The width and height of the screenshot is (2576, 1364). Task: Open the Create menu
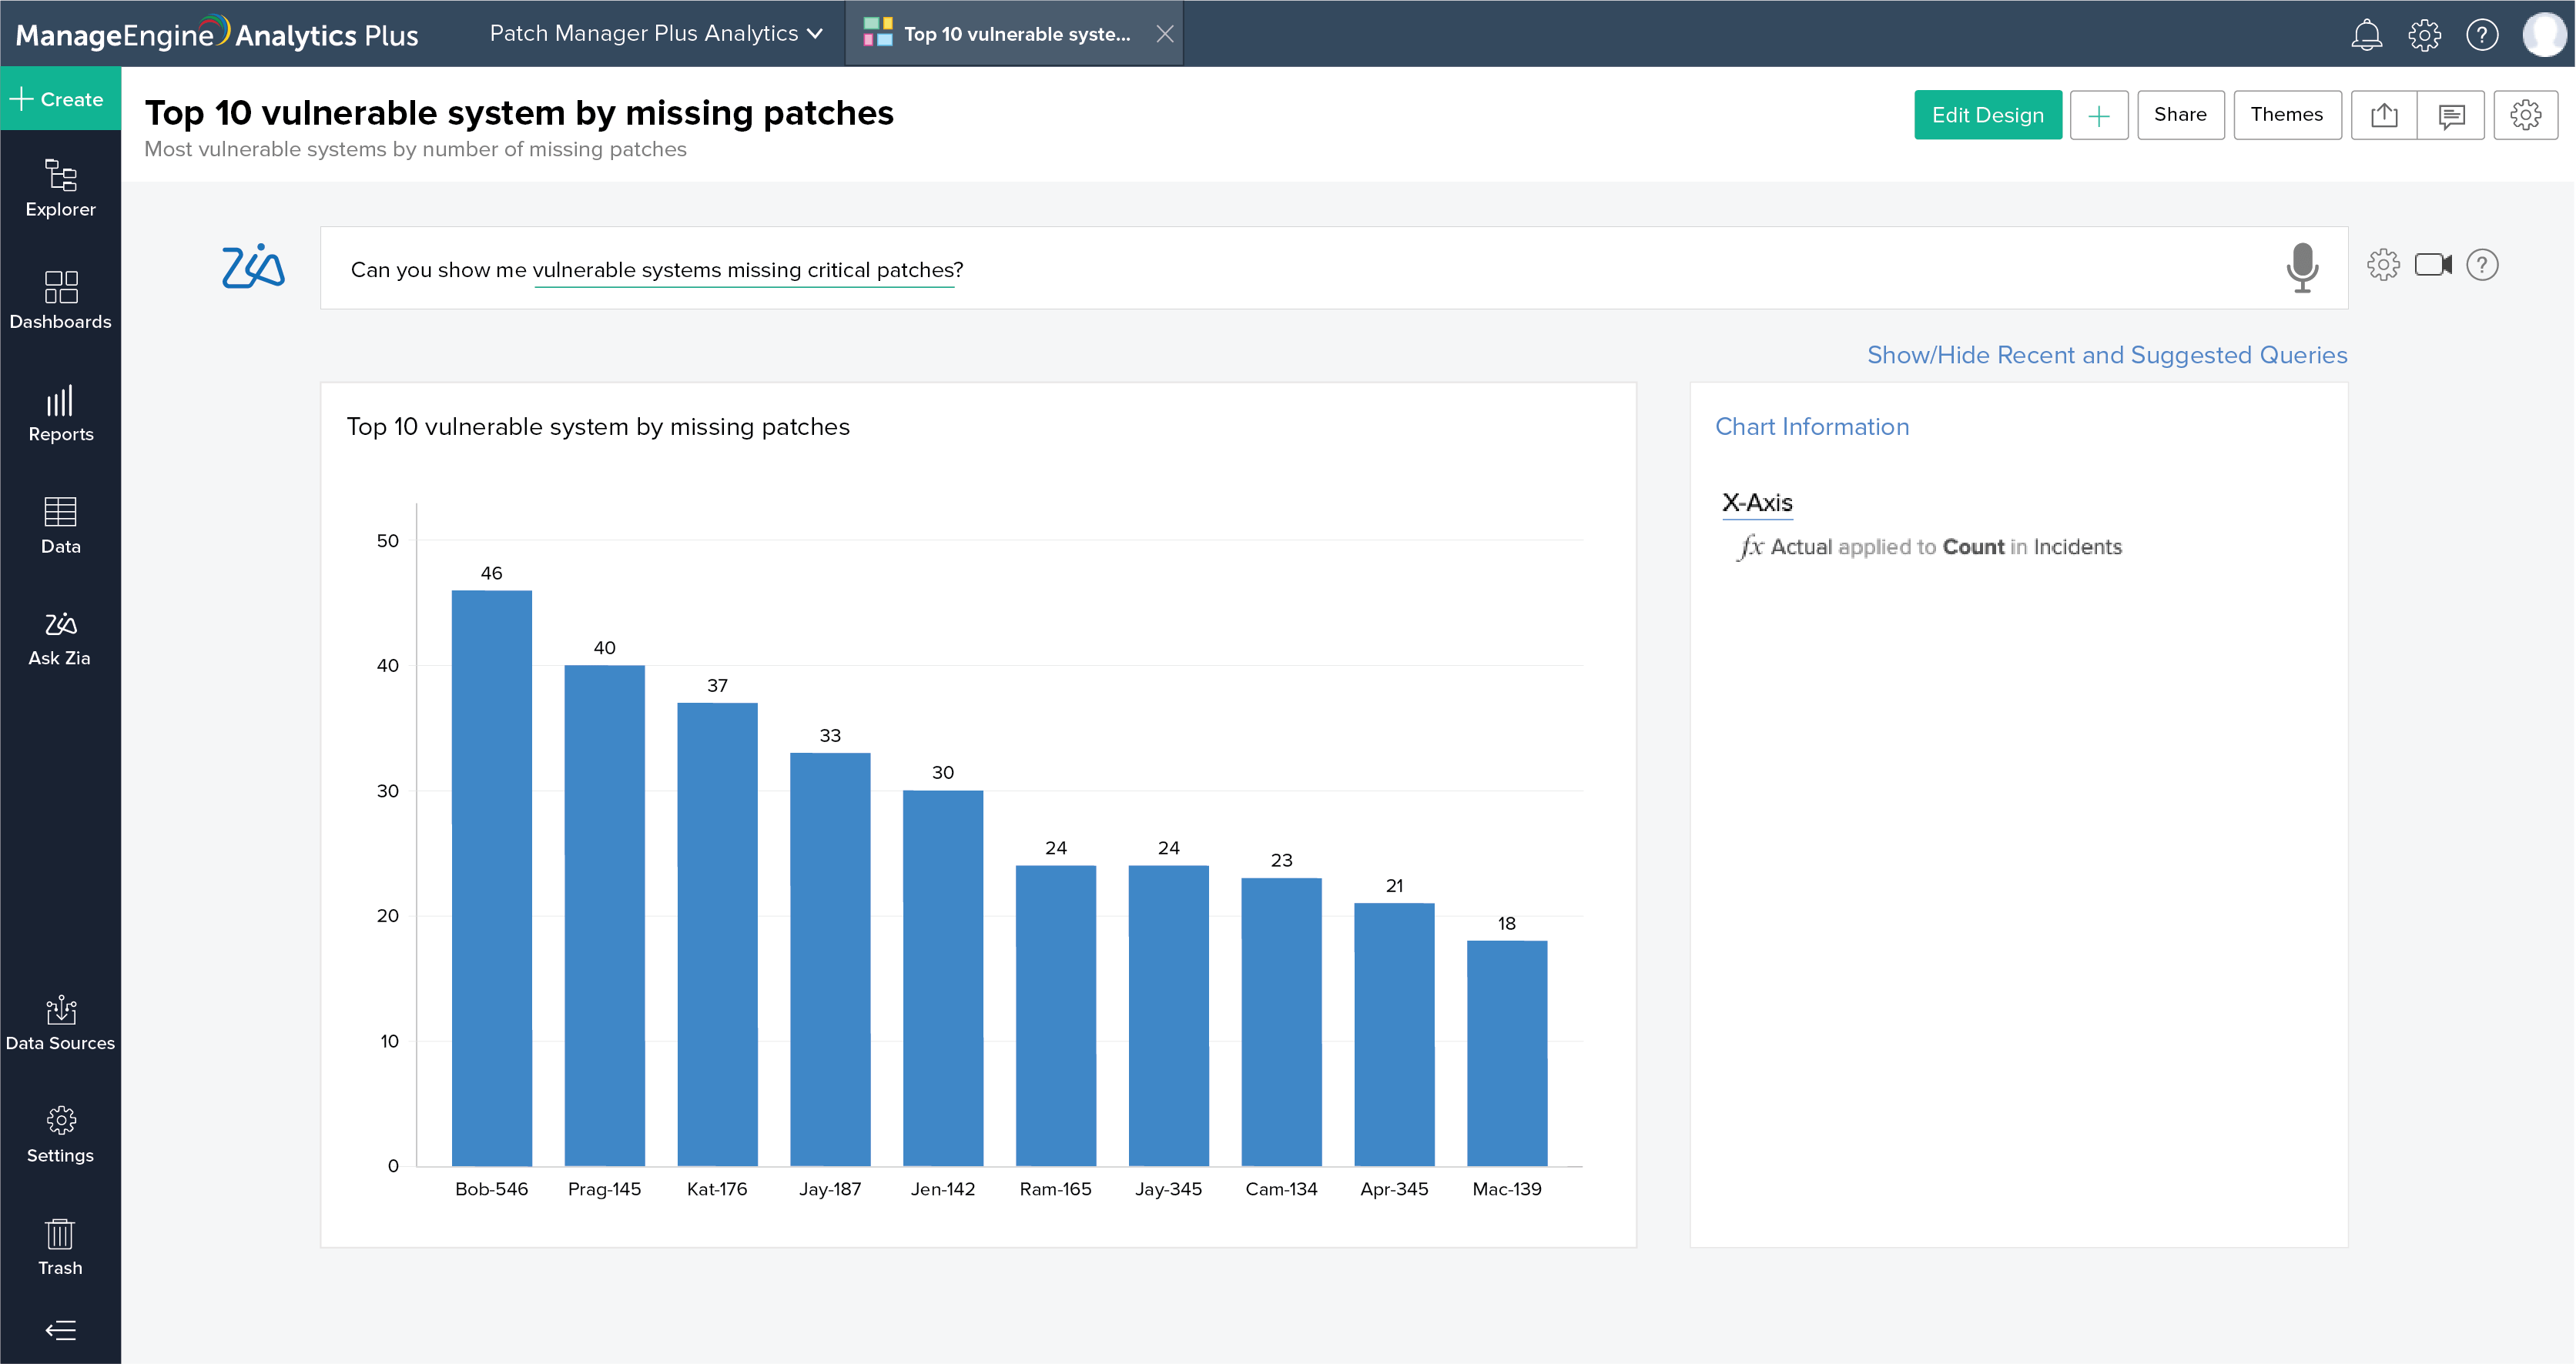[x=60, y=99]
